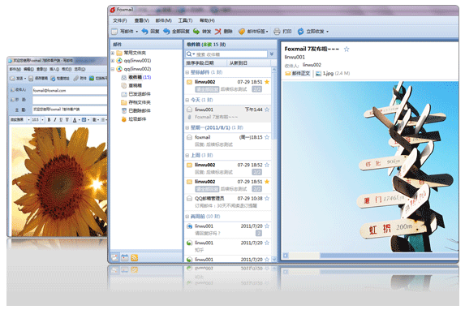Collapse the 今天 group
465x314 pixels.
tap(187, 100)
